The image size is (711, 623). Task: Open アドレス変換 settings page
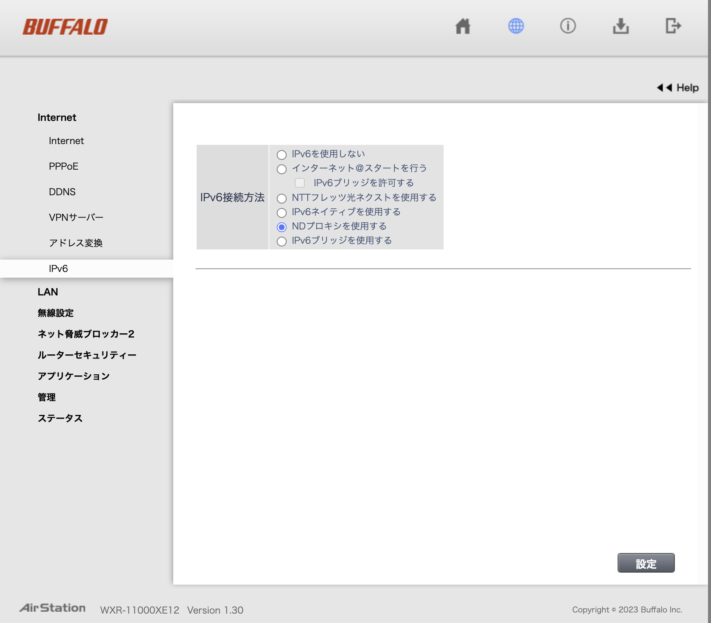[x=76, y=243]
